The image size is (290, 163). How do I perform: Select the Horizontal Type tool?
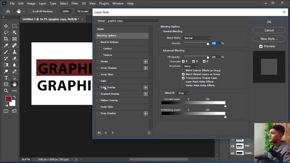[x=6, y=78]
